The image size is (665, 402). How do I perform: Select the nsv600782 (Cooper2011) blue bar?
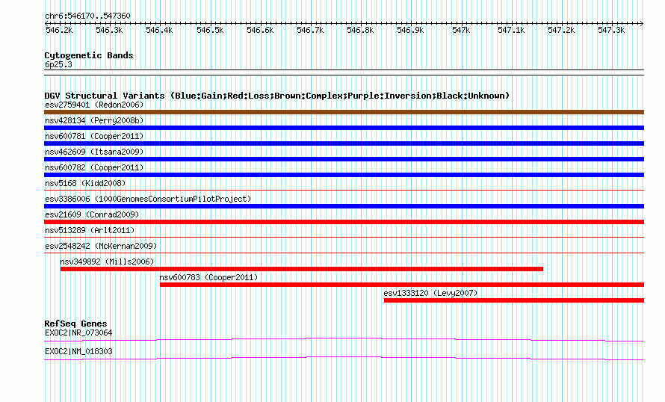(344, 175)
